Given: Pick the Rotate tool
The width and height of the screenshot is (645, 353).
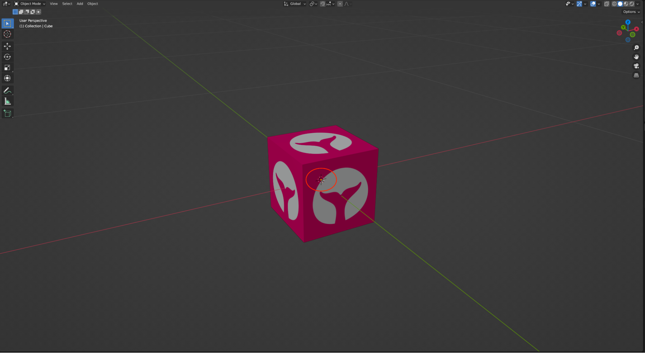Looking at the screenshot, I should click(7, 57).
